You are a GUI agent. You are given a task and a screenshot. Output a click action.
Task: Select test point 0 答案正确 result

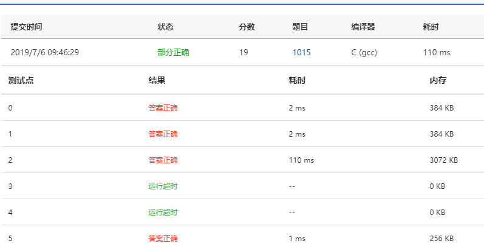(163, 108)
